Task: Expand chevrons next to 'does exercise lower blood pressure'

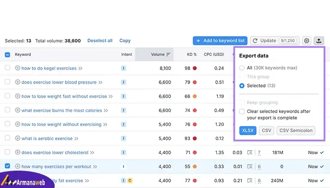Action: (100, 82)
